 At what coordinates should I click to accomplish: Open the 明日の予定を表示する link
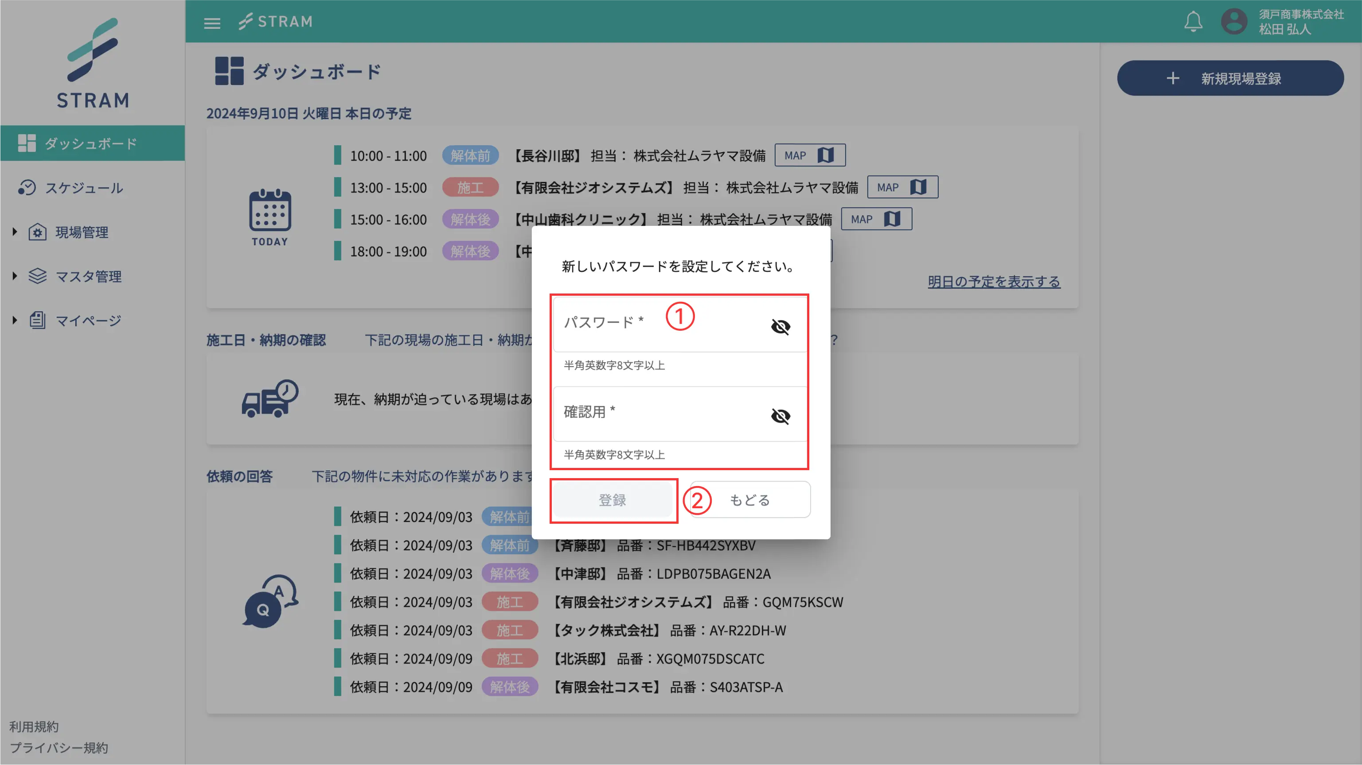(994, 282)
